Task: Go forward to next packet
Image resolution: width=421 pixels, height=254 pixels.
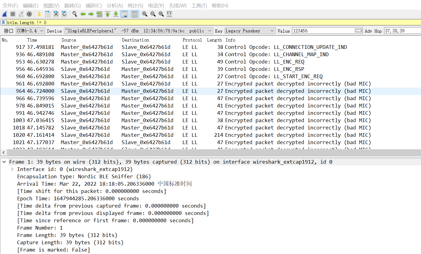Action: click(x=91, y=14)
